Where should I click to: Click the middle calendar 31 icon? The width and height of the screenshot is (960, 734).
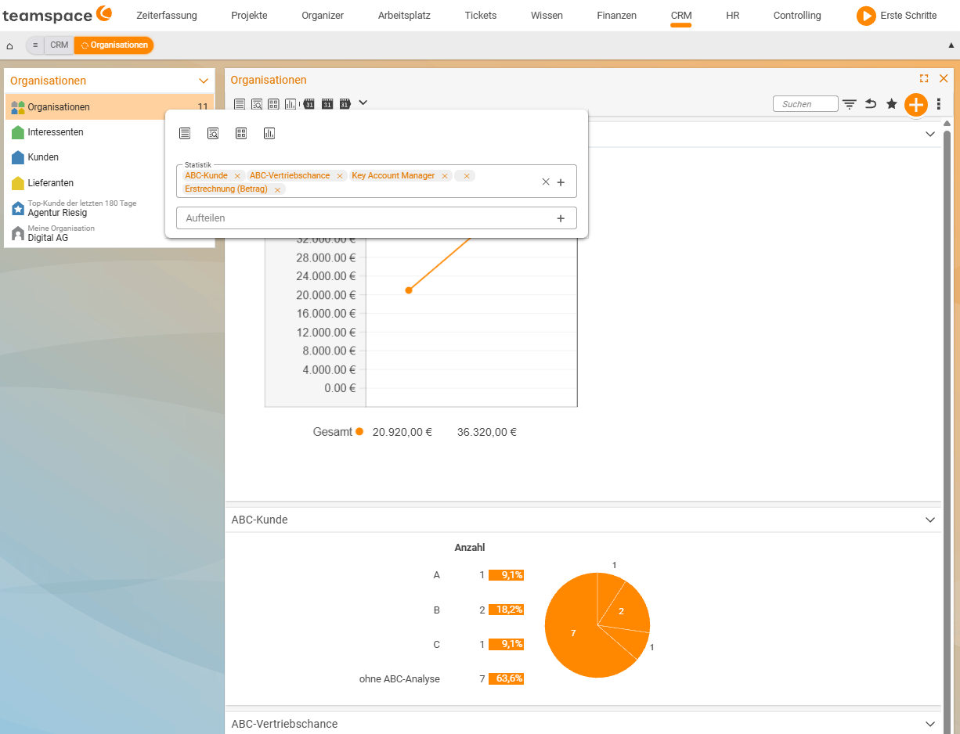[x=327, y=103]
